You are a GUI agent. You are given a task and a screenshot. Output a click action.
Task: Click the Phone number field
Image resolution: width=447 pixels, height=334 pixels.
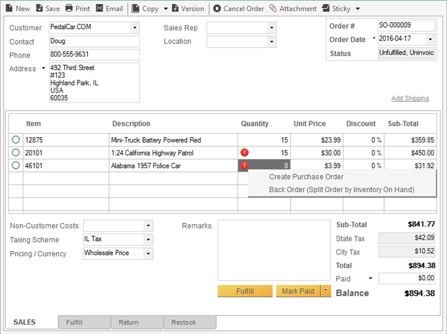click(95, 55)
